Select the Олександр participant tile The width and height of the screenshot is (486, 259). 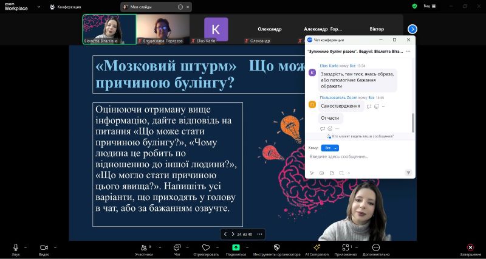pos(269,29)
